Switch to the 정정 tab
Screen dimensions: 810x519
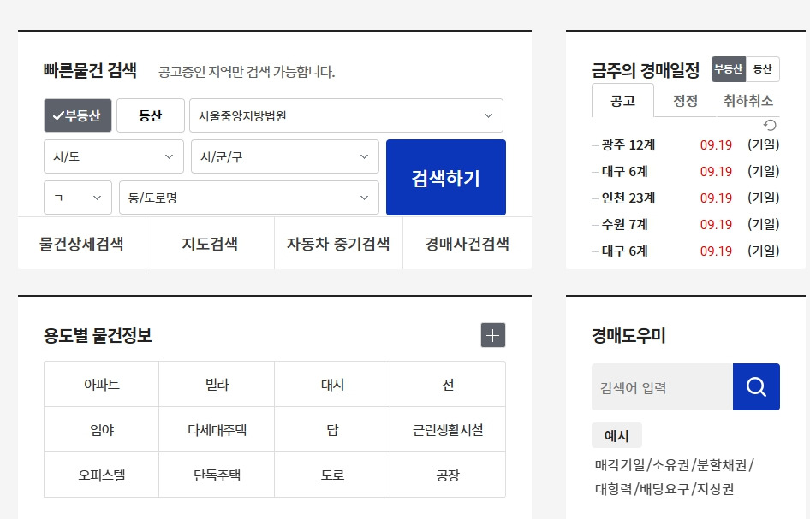tap(685, 101)
